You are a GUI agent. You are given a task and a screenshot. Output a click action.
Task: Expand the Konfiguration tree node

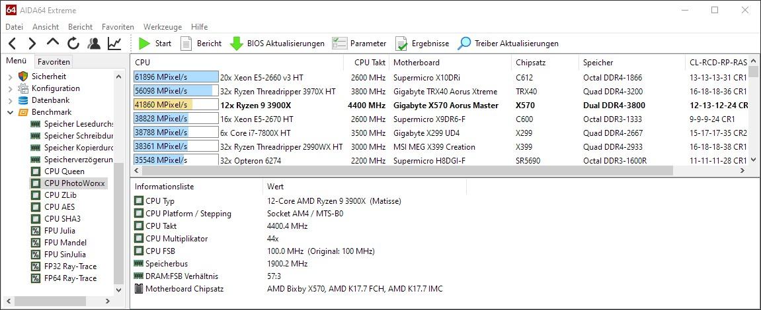coord(10,88)
